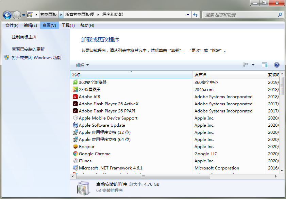Click publisher 360安全中心
The image size is (286, 199).
tap(206, 82)
